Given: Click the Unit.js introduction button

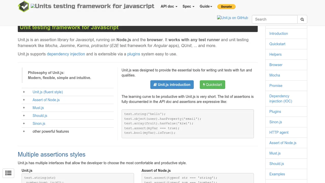Looking at the screenshot, I should click(172, 85).
